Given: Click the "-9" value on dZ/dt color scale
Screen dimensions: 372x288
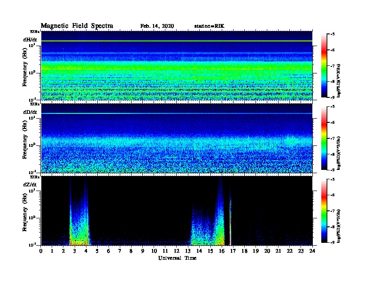Looking at the screenshot, I should tap(332, 242).
